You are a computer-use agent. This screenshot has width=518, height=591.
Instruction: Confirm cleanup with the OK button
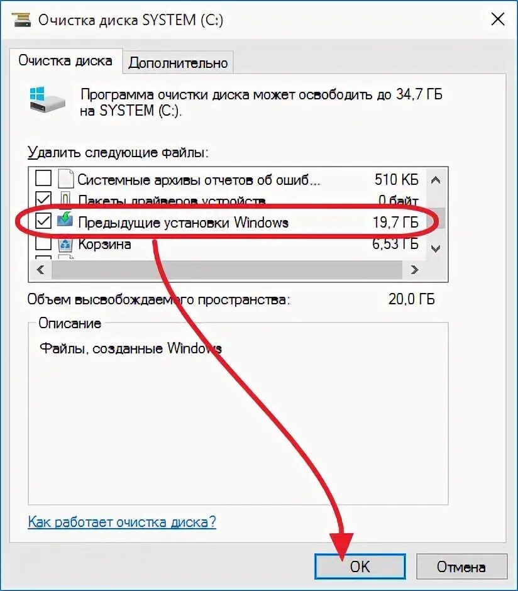(x=360, y=566)
